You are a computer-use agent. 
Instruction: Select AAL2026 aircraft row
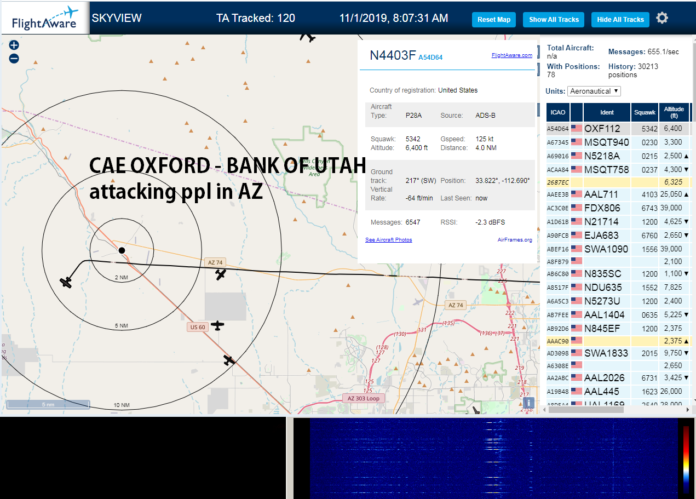pos(618,378)
